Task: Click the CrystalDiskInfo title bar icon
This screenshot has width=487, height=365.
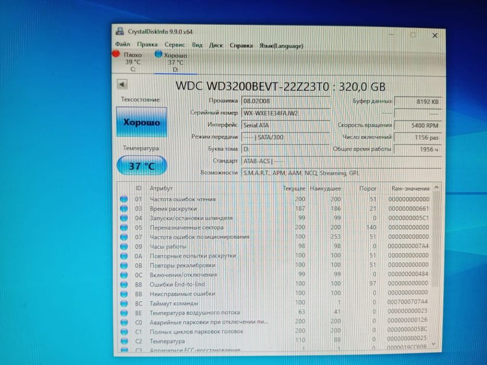Action: pos(120,31)
